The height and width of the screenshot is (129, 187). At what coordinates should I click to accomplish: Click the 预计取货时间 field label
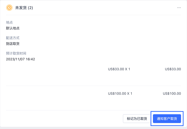pos(16,53)
